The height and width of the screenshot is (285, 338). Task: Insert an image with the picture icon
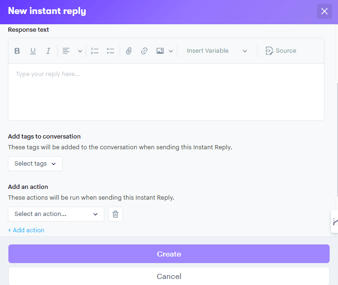160,51
